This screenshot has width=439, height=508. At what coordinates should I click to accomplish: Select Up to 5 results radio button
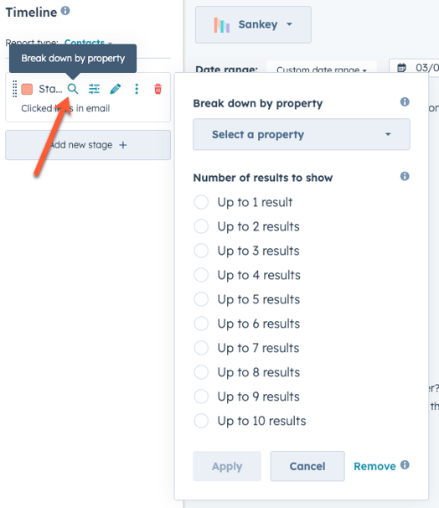click(201, 299)
